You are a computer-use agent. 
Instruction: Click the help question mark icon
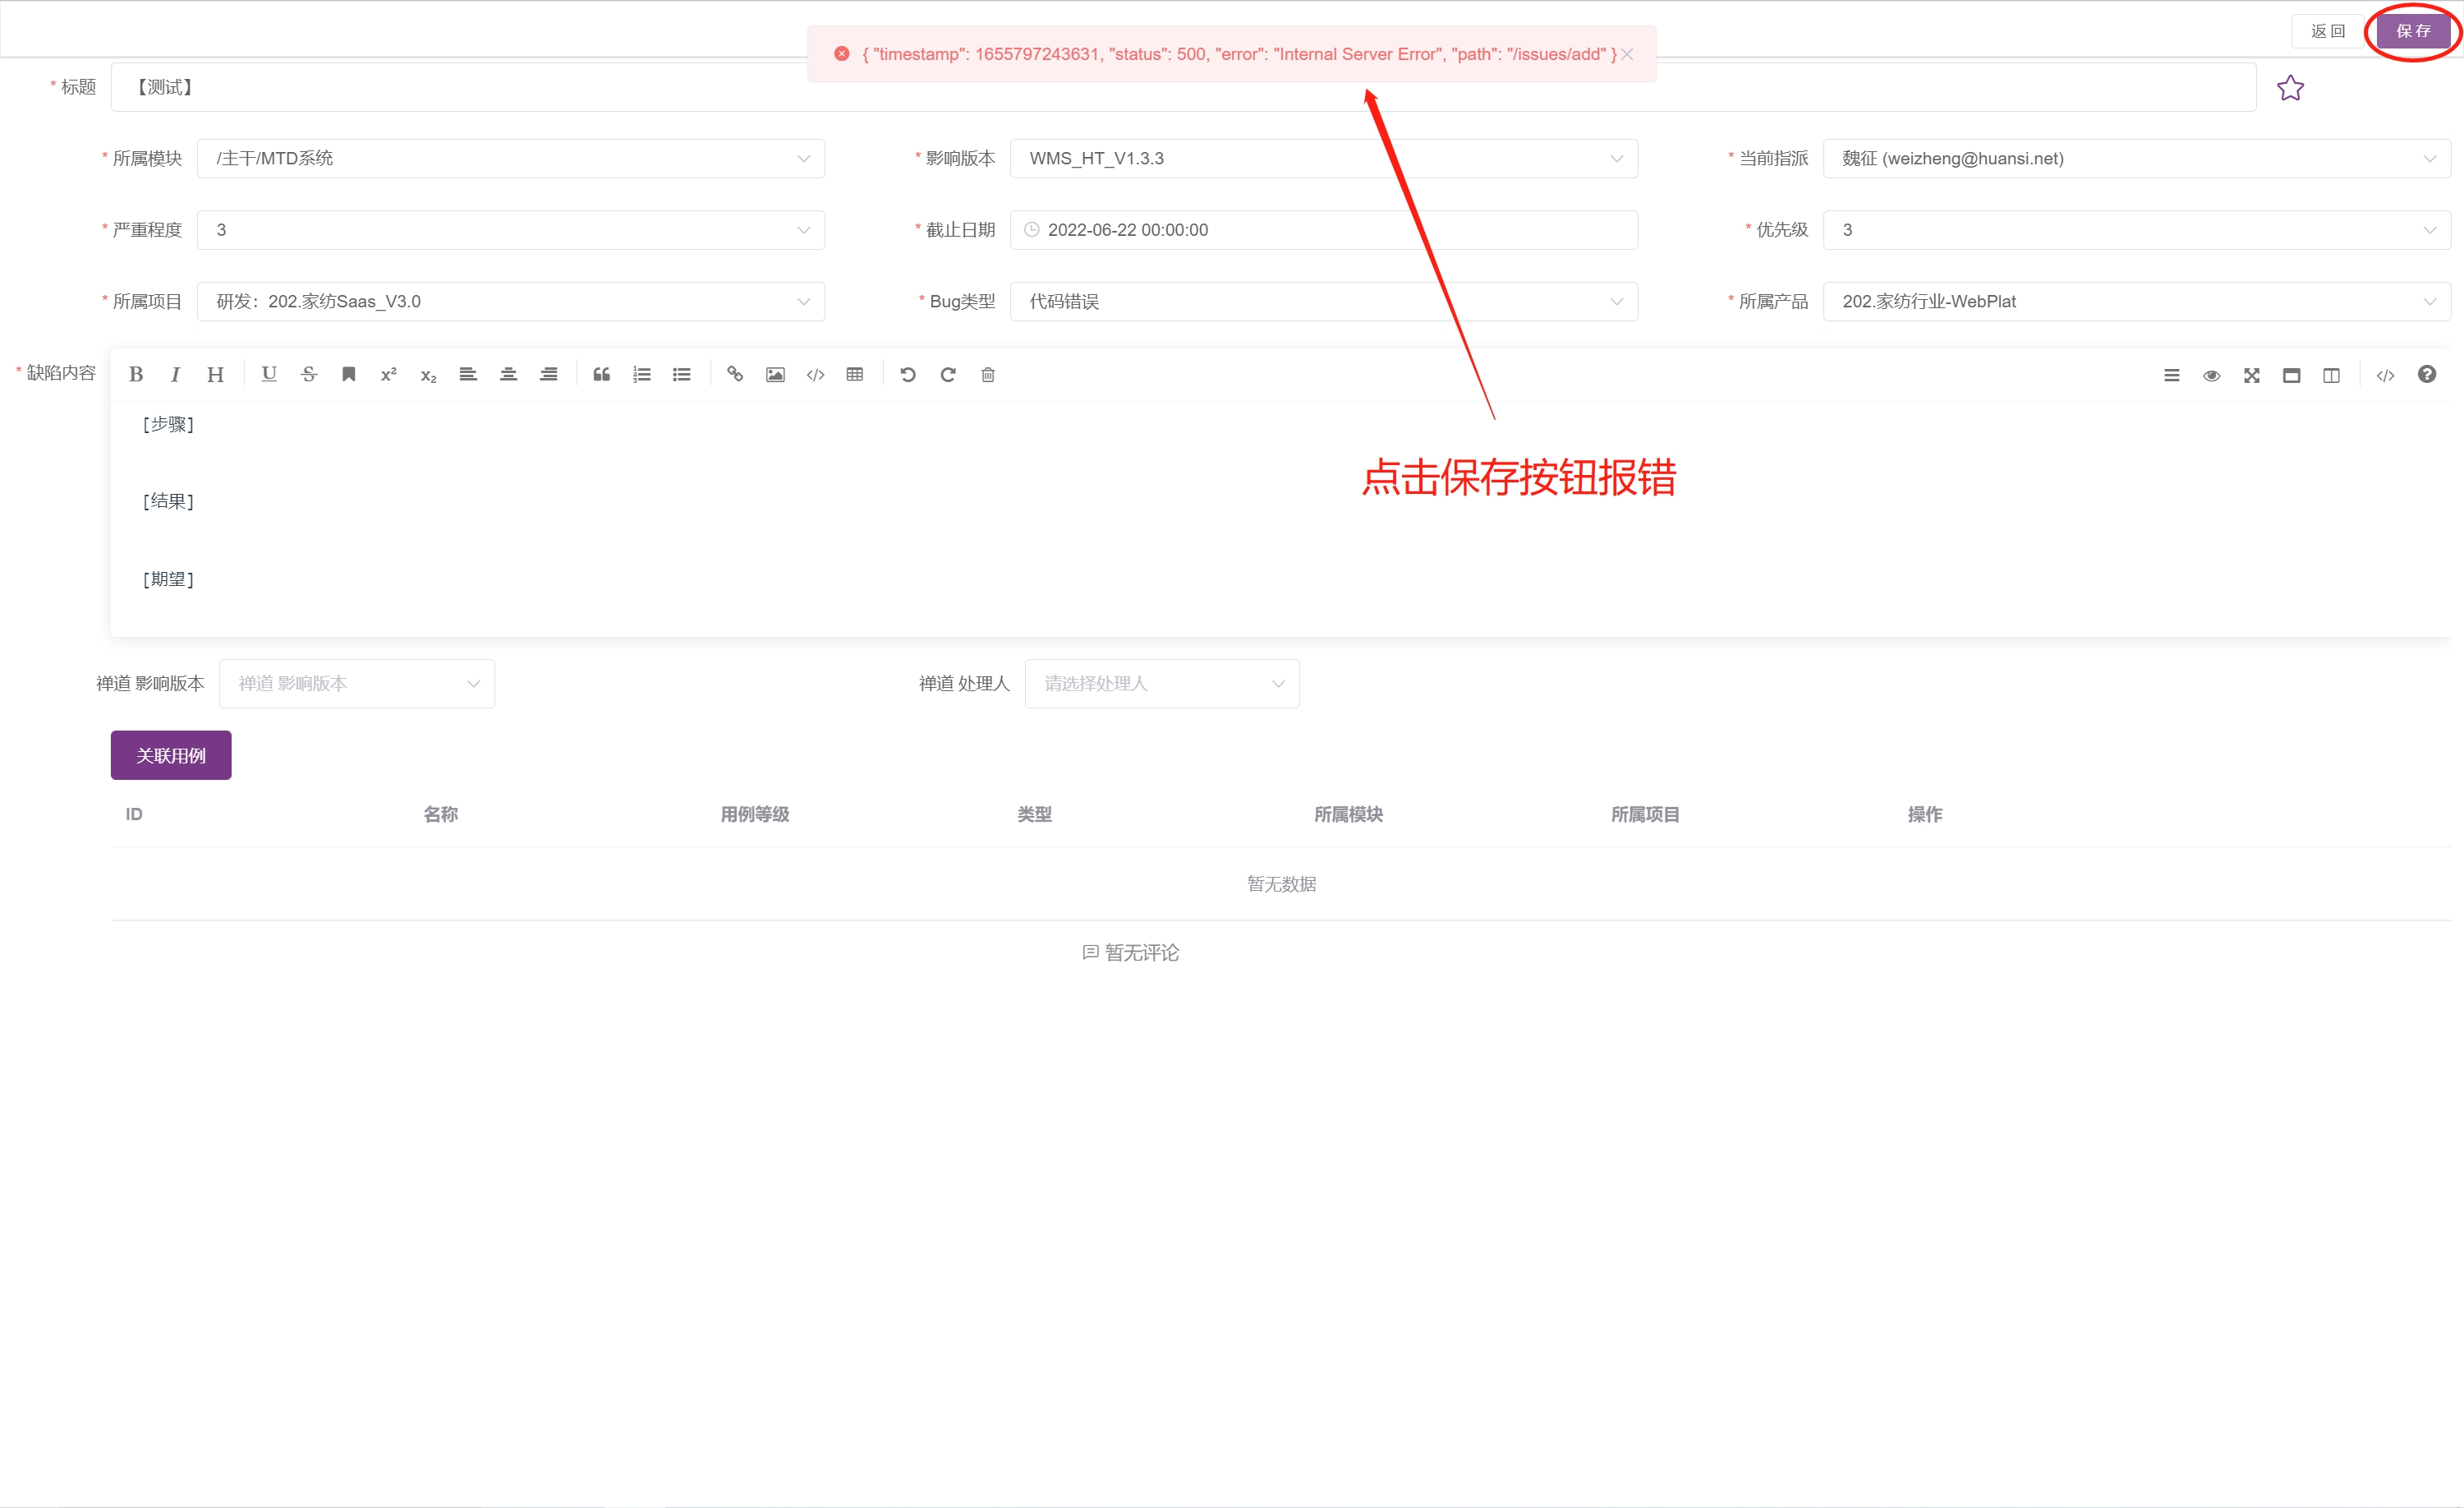[x=2428, y=374]
